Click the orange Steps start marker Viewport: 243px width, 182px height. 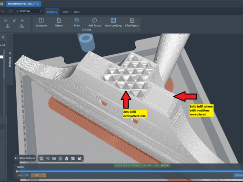pyautogui.click(x=17, y=171)
